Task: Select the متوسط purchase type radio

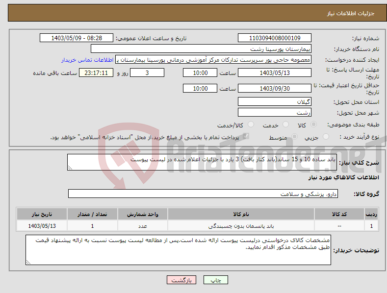Action: pos(294,136)
